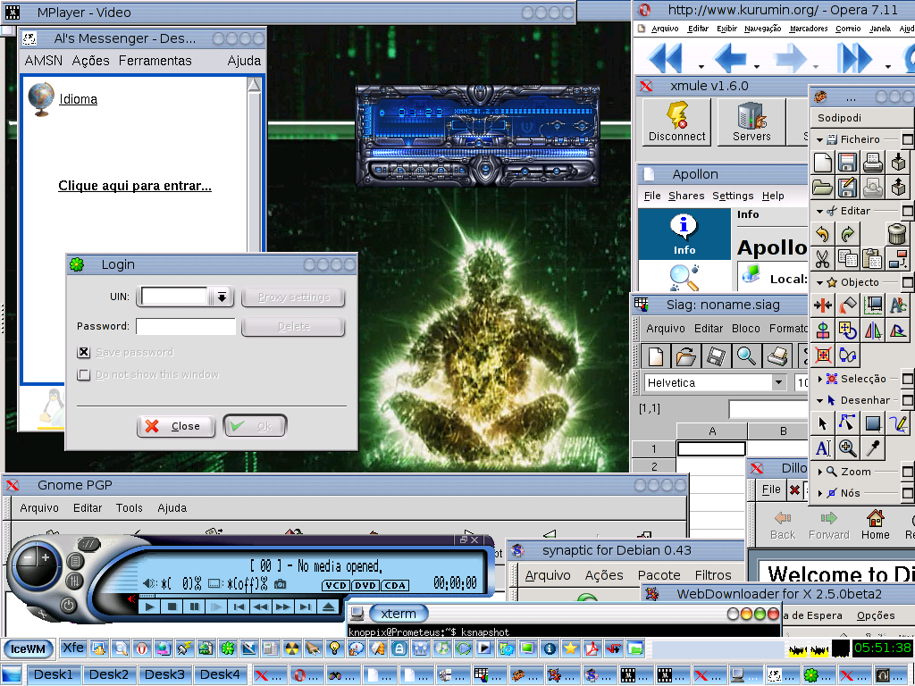Collapse the Ficheiro section in Sodipodi
The height and width of the screenshot is (686, 915).
click(x=819, y=140)
